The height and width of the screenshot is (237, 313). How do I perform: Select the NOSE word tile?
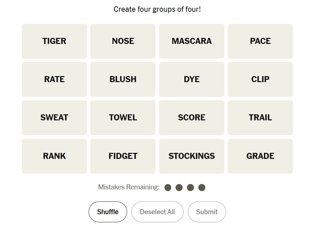tap(123, 41)
